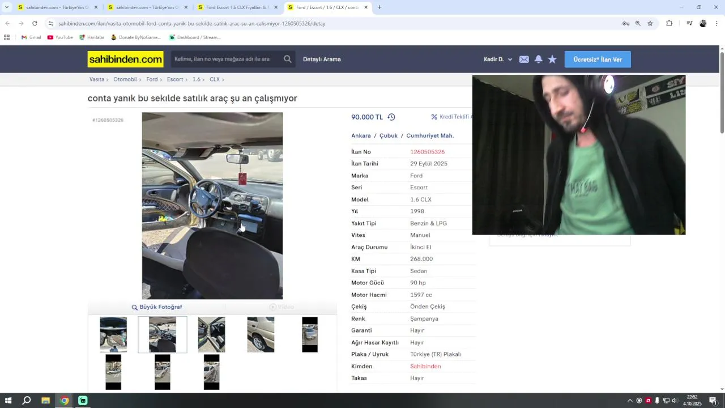Click the percent icon beside Kredi Teklifi

[434, 117]
